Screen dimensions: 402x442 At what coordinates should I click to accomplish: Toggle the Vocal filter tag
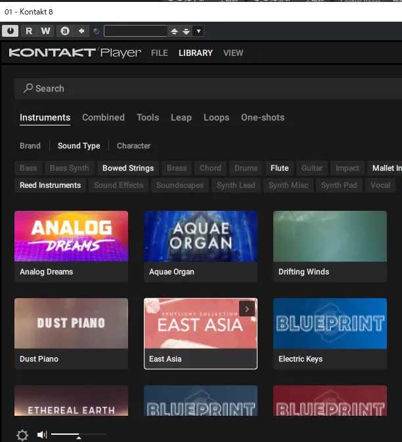(380, 185)
